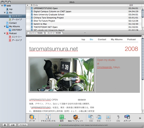
Task: Select Podcast アーカイブ page icon
Action: point(10,40)
